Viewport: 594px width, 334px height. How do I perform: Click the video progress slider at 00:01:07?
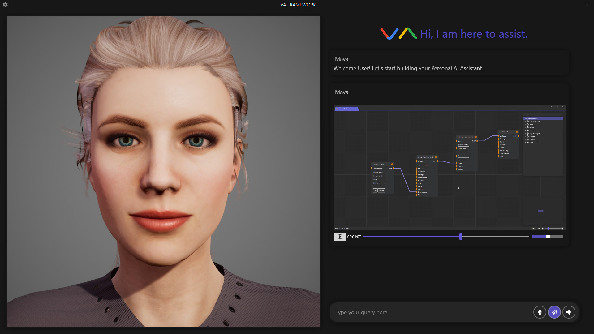click(x=461, y=236)
